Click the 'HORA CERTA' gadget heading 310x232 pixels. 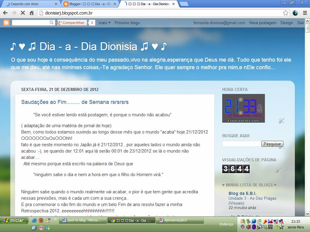coord(235,89)
